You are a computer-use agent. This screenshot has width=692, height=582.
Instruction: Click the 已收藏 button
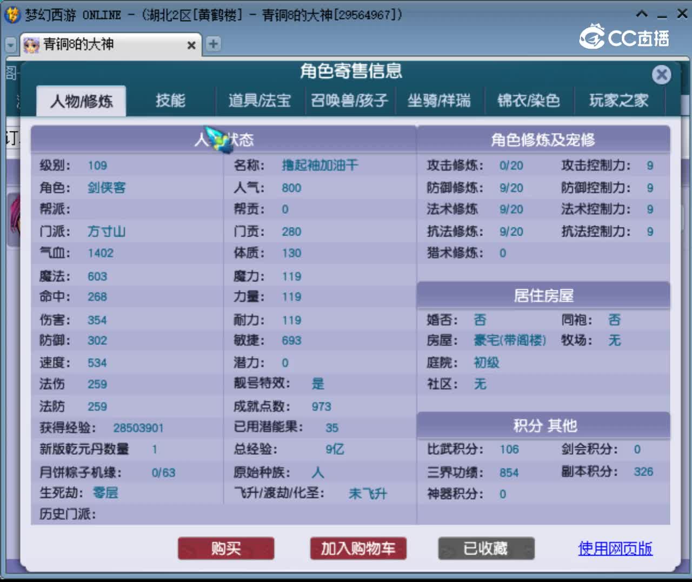486,548
